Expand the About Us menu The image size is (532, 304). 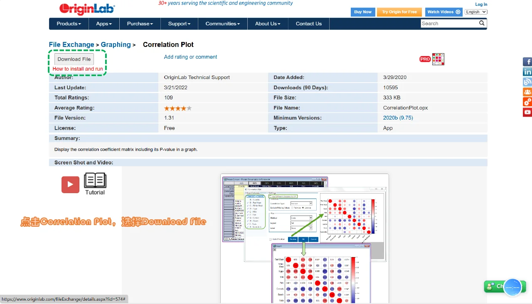[x=268, y=24]
